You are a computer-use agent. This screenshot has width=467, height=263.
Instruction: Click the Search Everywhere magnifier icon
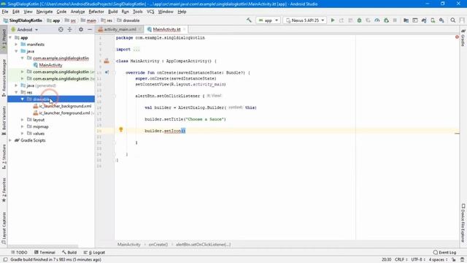point(453,20)
